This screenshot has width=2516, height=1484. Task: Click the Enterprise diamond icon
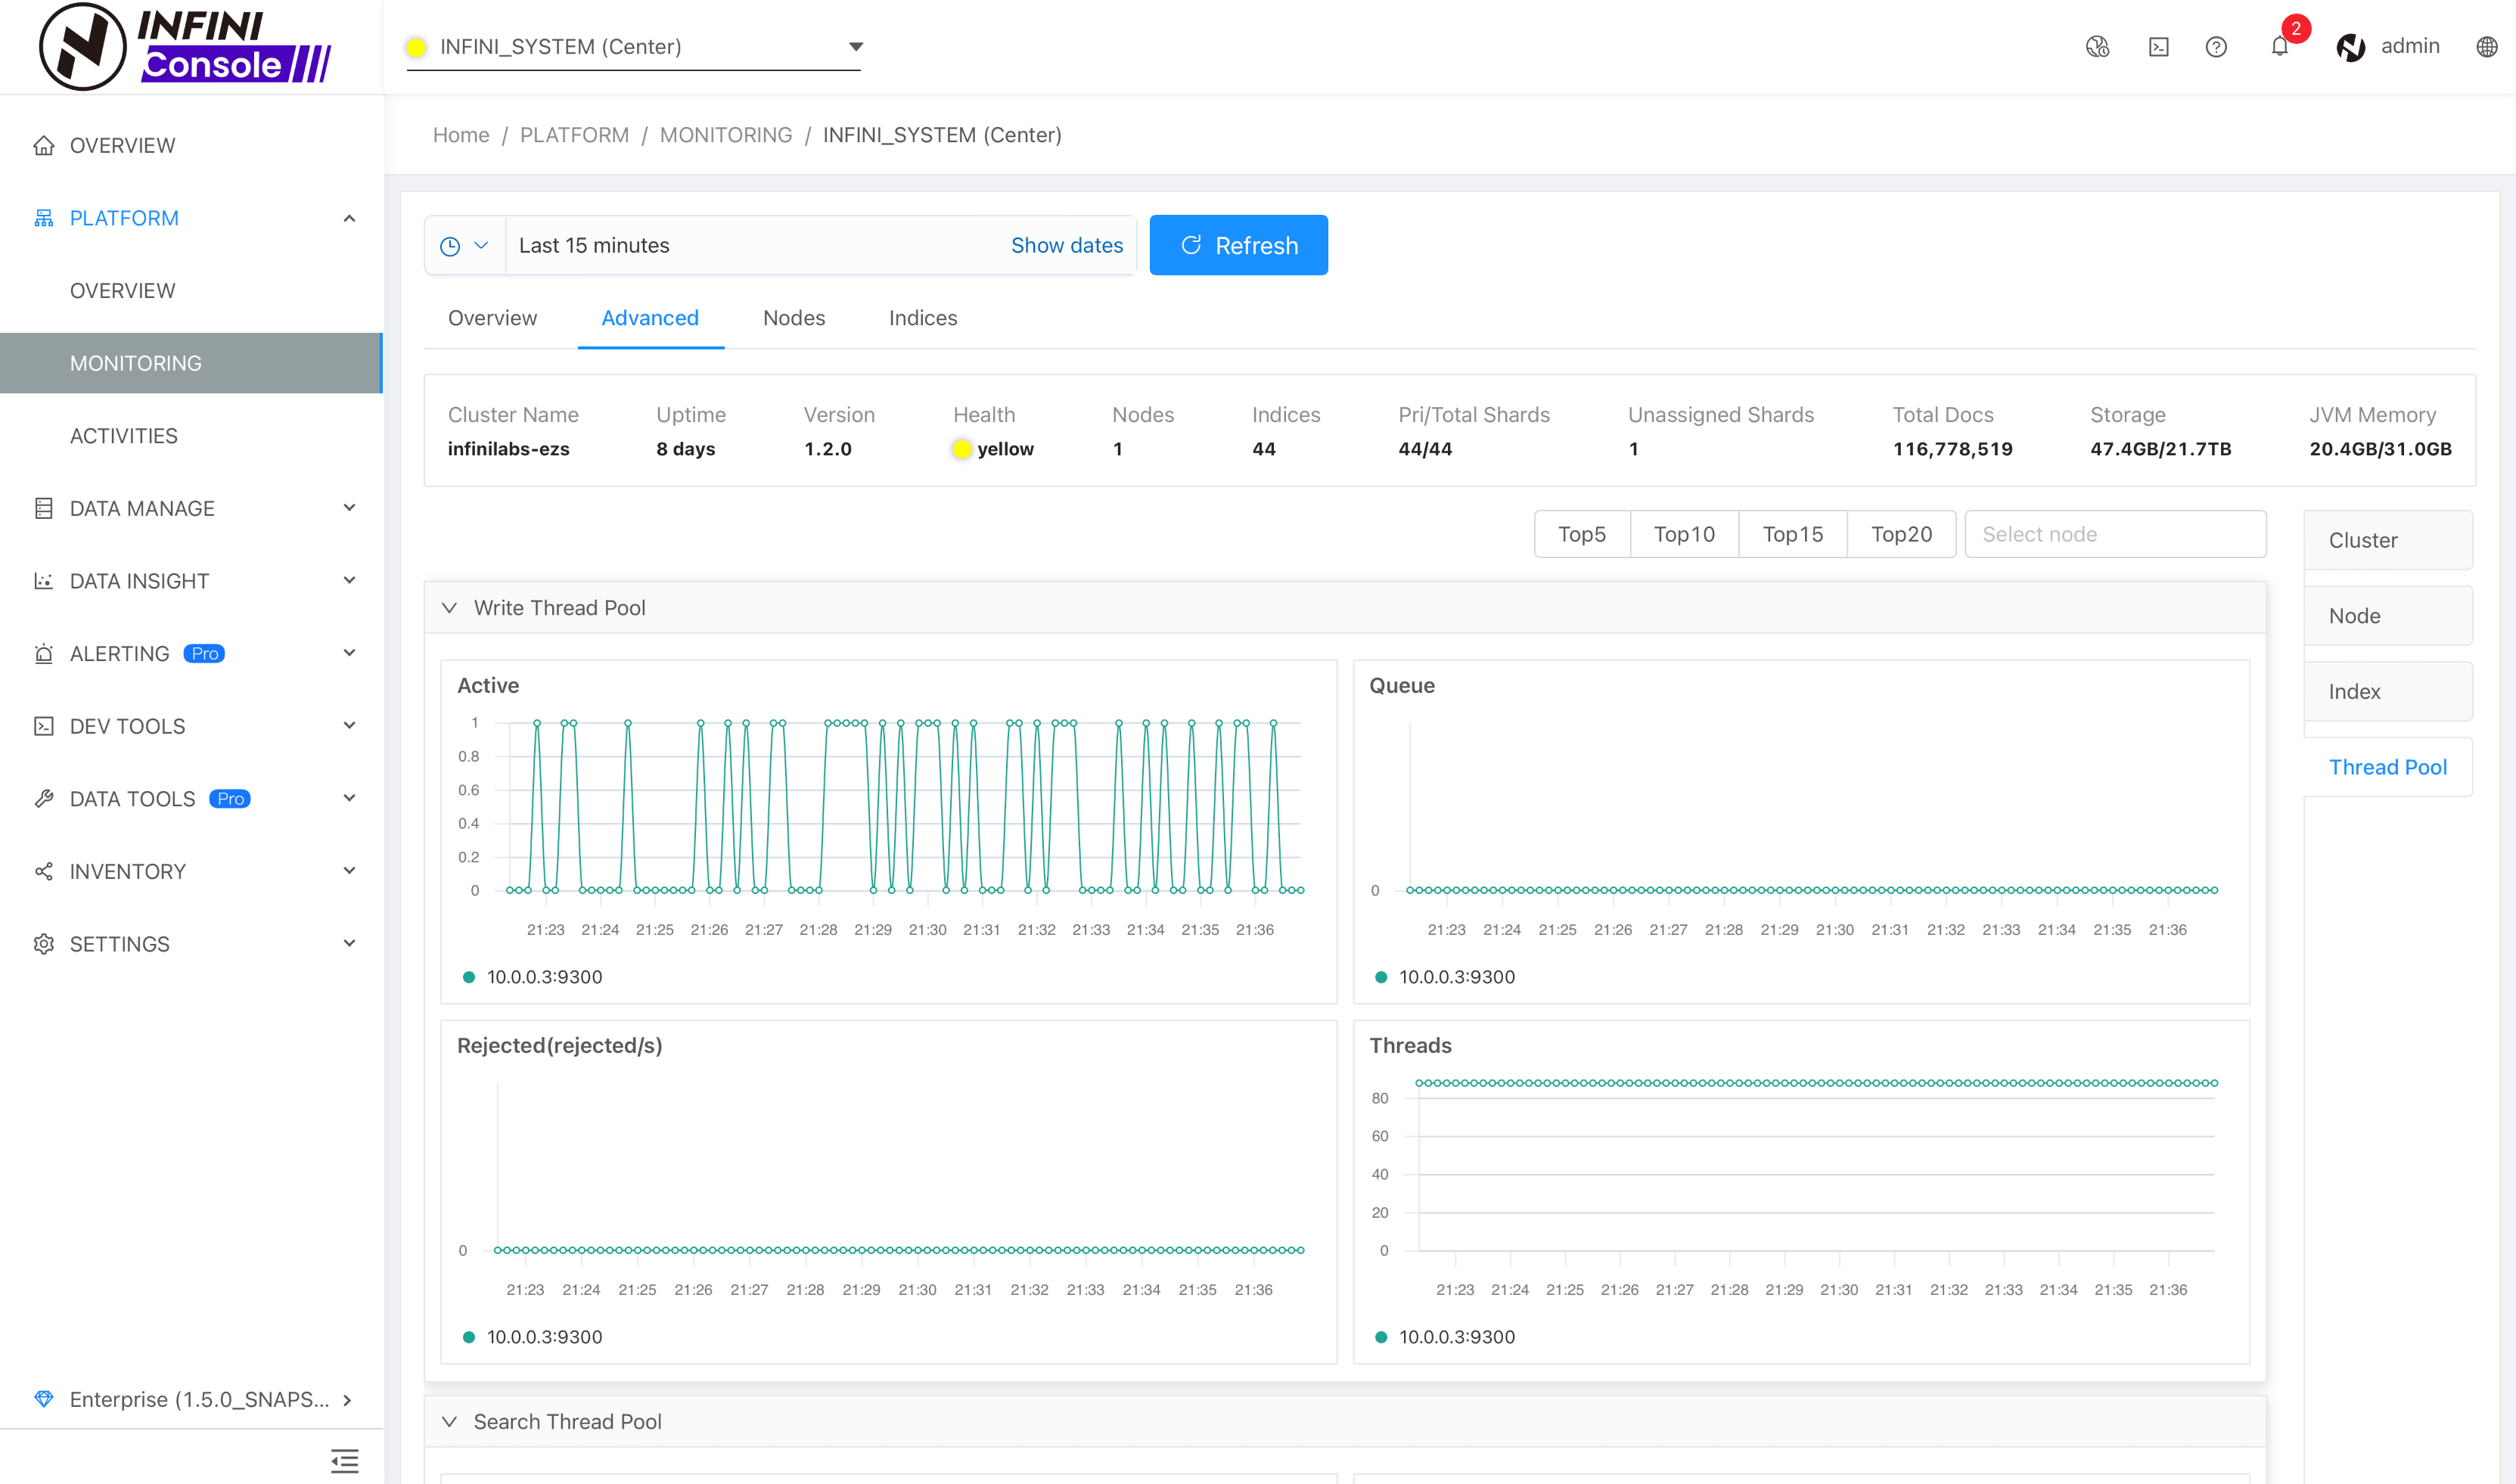point(43,1399)
